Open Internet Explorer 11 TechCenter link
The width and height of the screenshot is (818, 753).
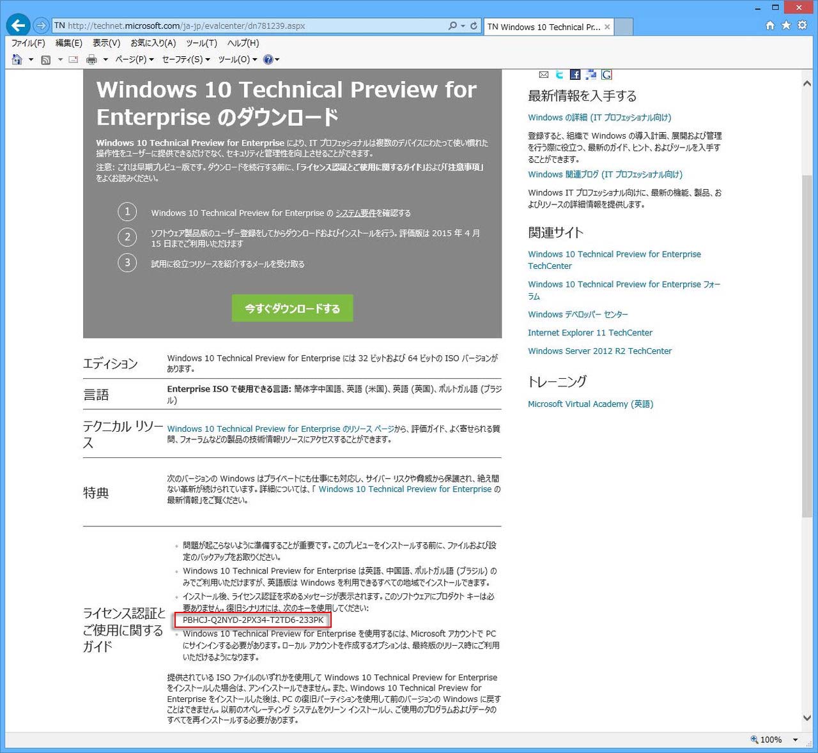tap(590, 333)
